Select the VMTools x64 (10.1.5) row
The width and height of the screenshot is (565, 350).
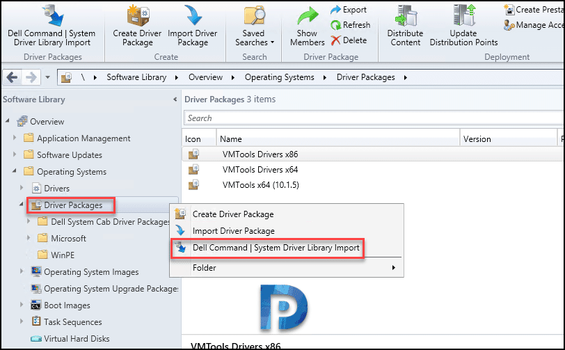coord(374,185)
